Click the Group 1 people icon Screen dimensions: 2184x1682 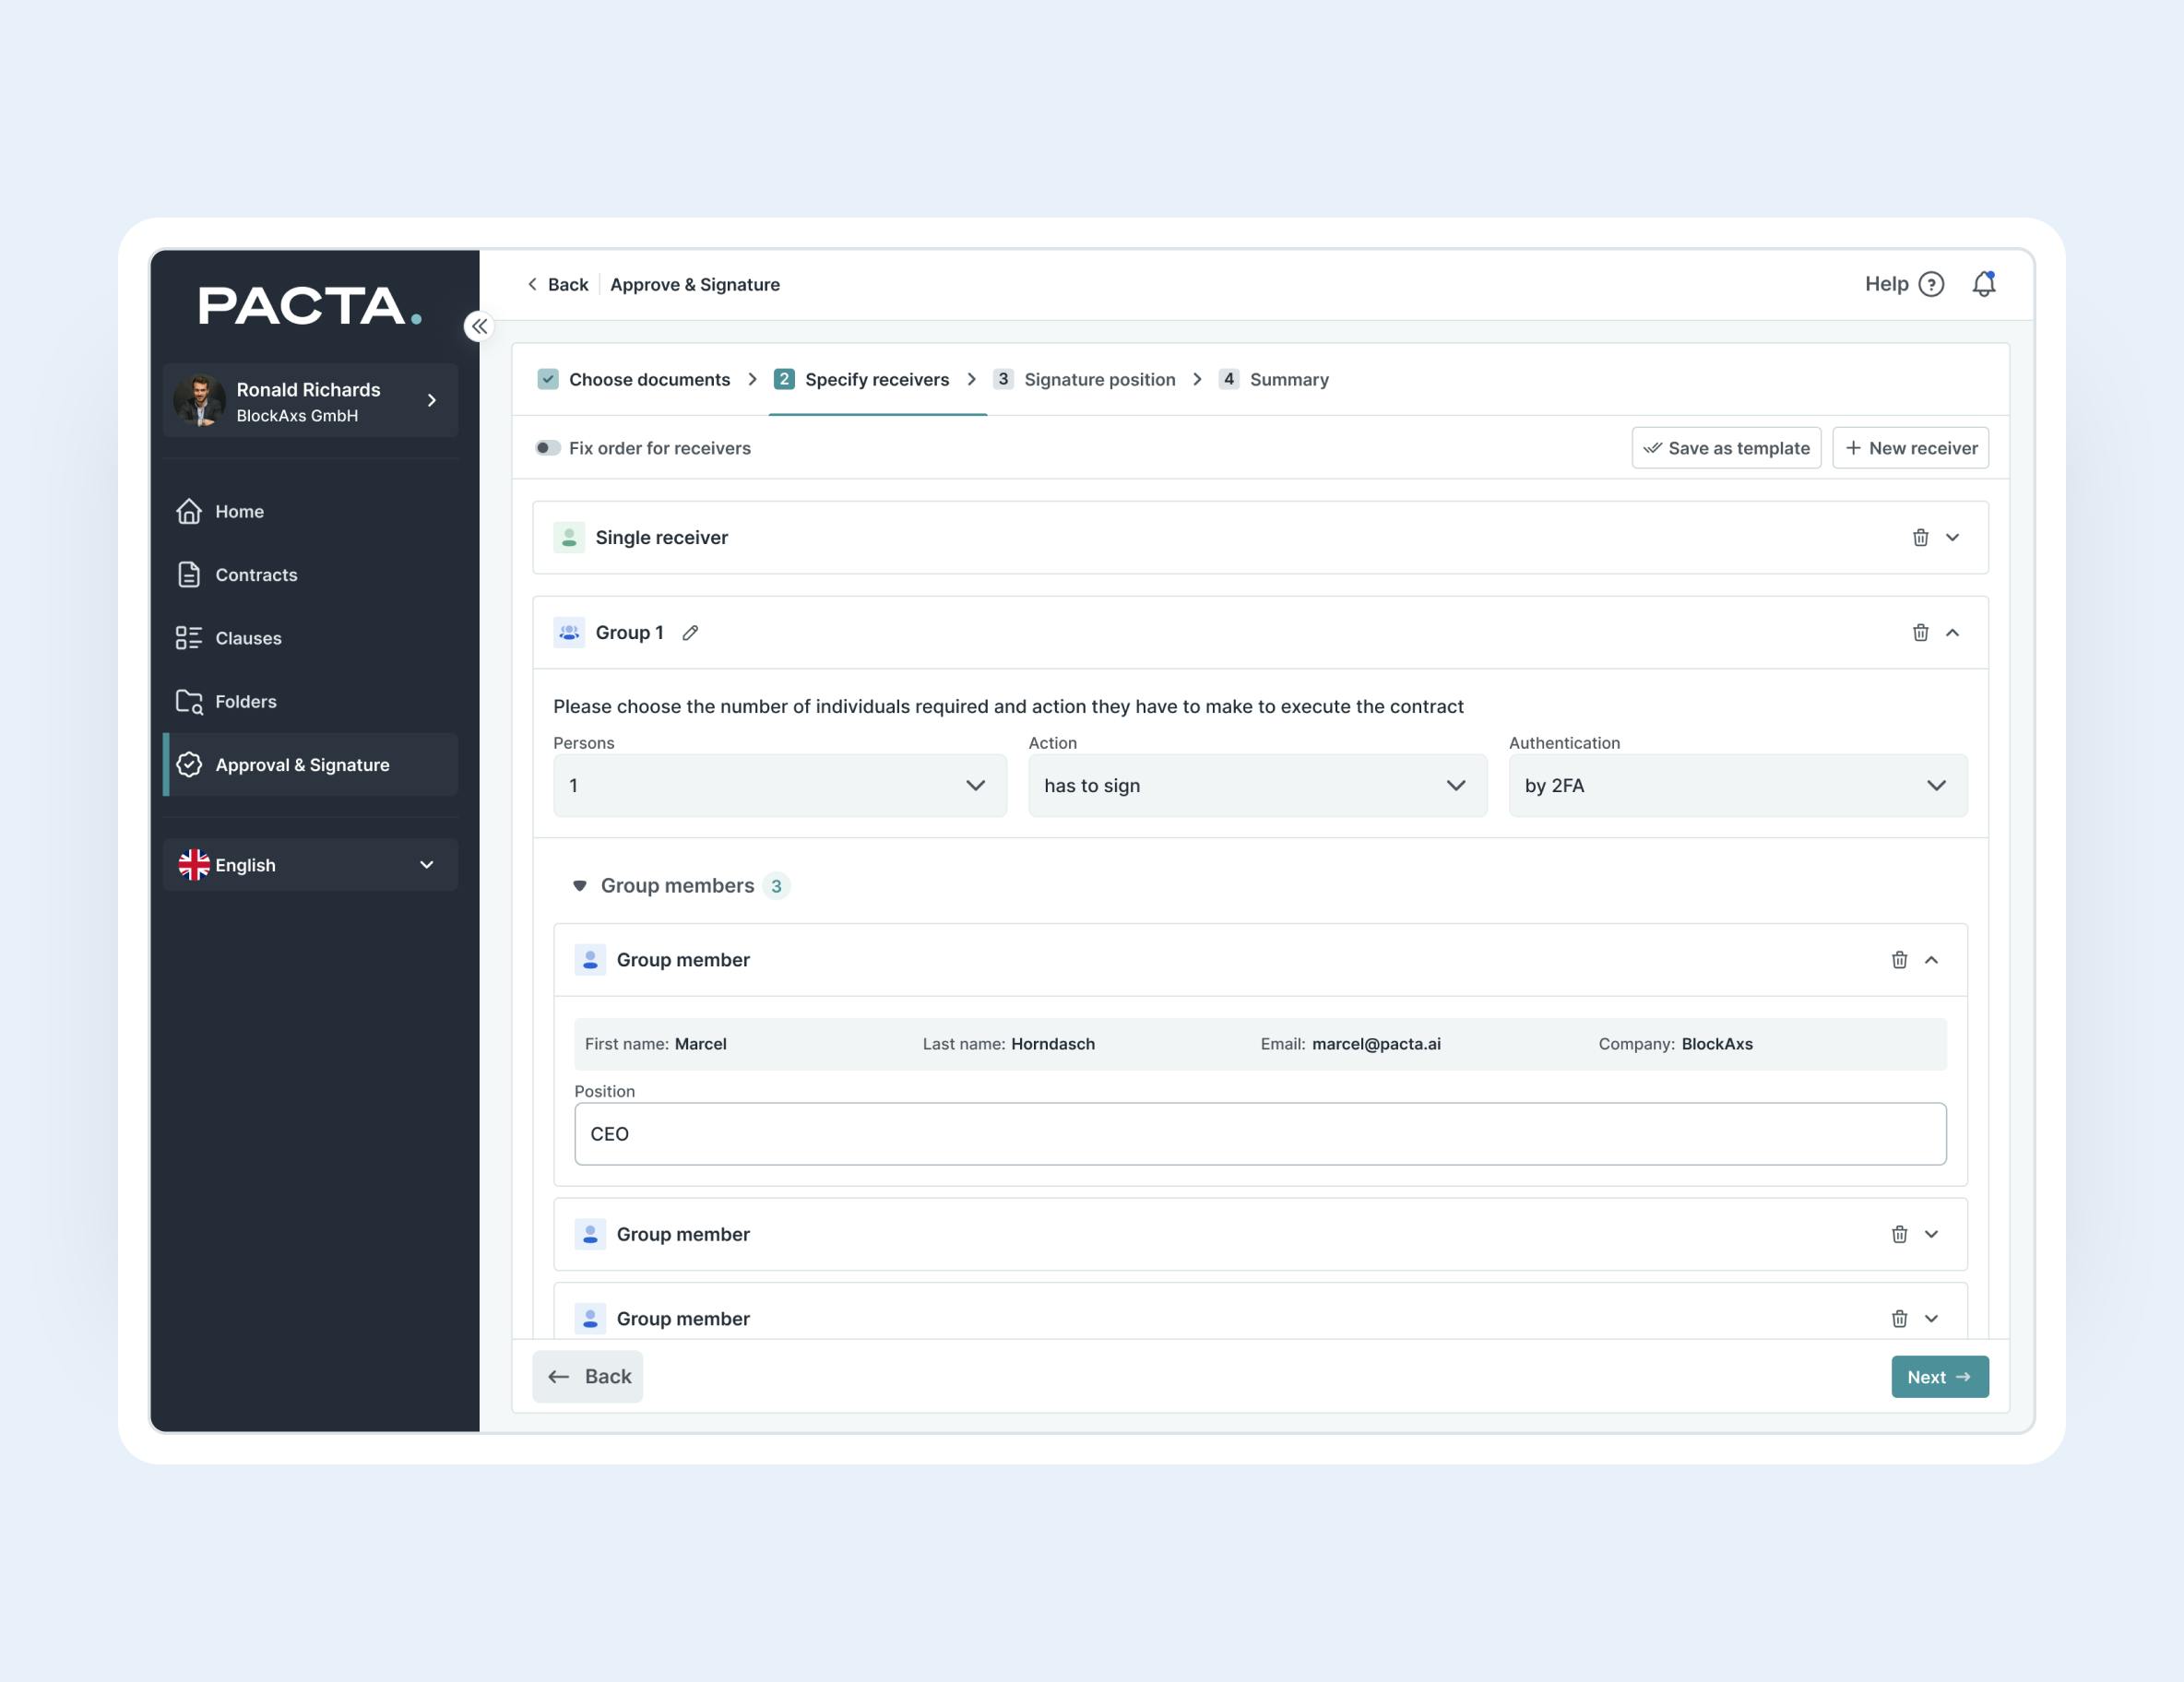click(x=569, y=632)
